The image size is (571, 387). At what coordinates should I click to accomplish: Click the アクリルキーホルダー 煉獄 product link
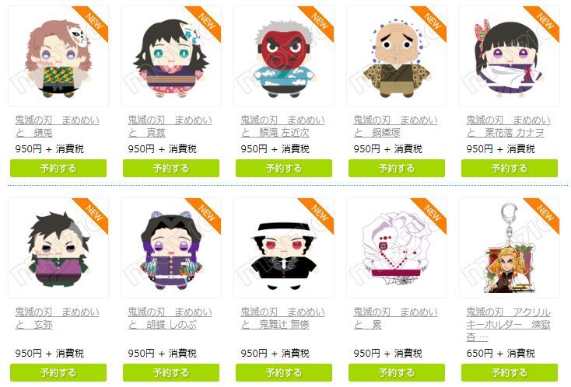[x=508, y=324]
